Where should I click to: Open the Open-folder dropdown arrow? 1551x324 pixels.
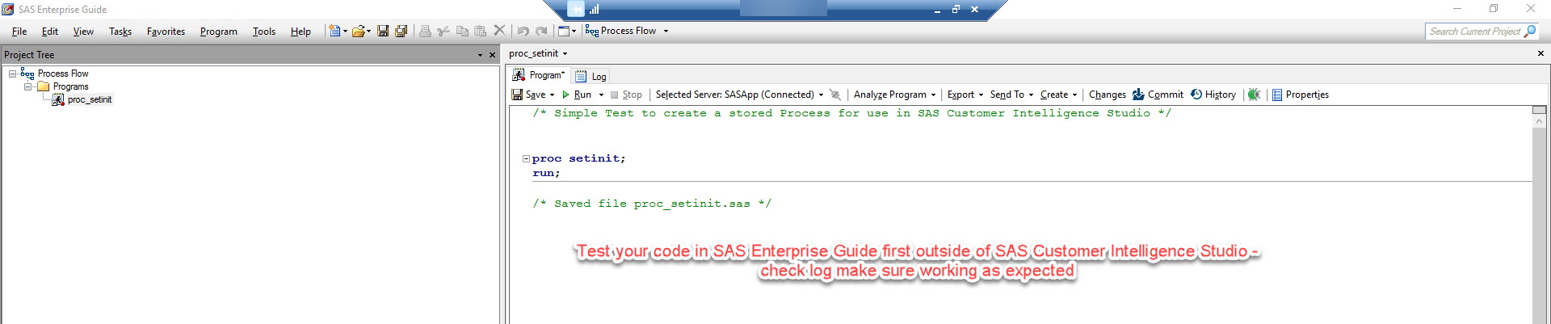coord(368,32)
